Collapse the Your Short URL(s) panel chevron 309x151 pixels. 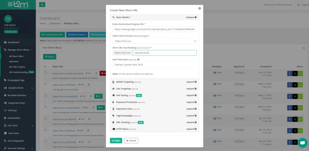pyautogui.click(x=304, y=48)
